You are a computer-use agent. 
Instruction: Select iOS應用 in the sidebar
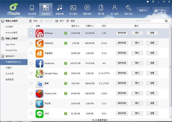(x=9, y=27)
